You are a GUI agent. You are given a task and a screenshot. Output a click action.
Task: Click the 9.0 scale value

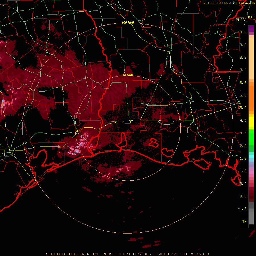[243, 45]
